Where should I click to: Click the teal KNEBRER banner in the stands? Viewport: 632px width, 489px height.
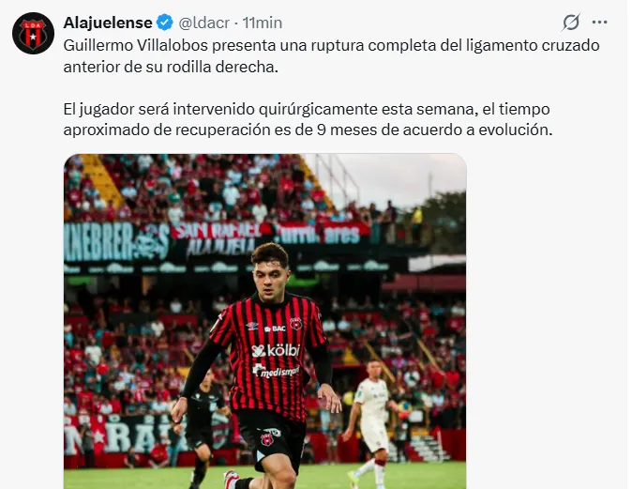pos(116,241)
